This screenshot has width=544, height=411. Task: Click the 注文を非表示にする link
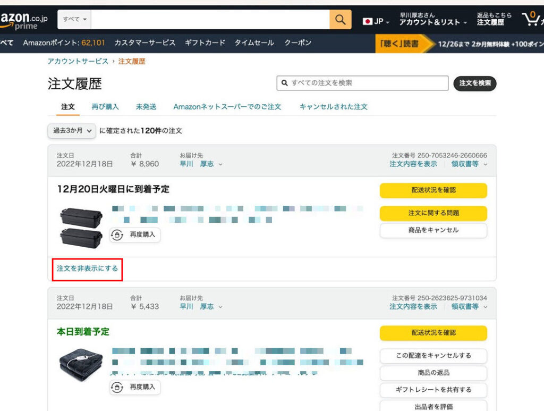[x=88, y=269]
